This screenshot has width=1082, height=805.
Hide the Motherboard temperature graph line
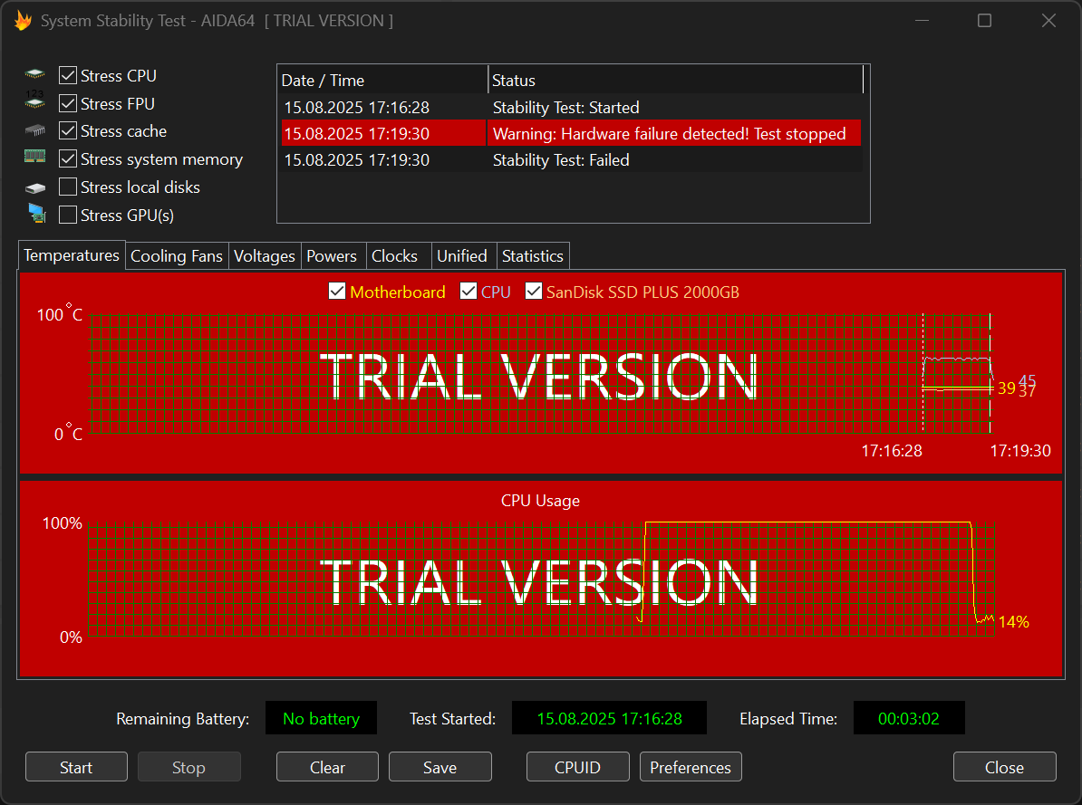tap(337, 291)
